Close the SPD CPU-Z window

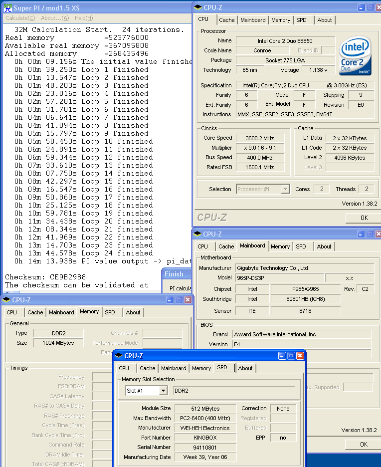[300, 356]
